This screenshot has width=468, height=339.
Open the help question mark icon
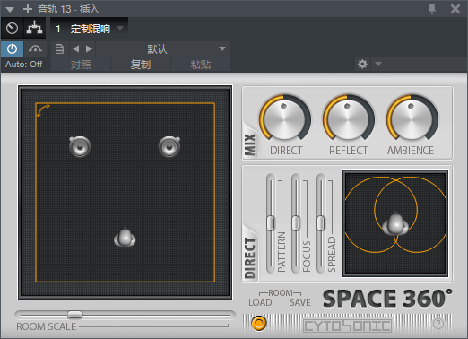tap(438, 324)
